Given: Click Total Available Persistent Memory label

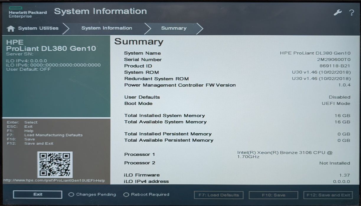Looking at the screenshot, I should click(x=169, y=140).
